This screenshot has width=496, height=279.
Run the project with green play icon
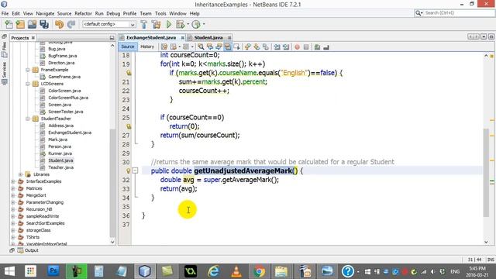pos(169,24)
